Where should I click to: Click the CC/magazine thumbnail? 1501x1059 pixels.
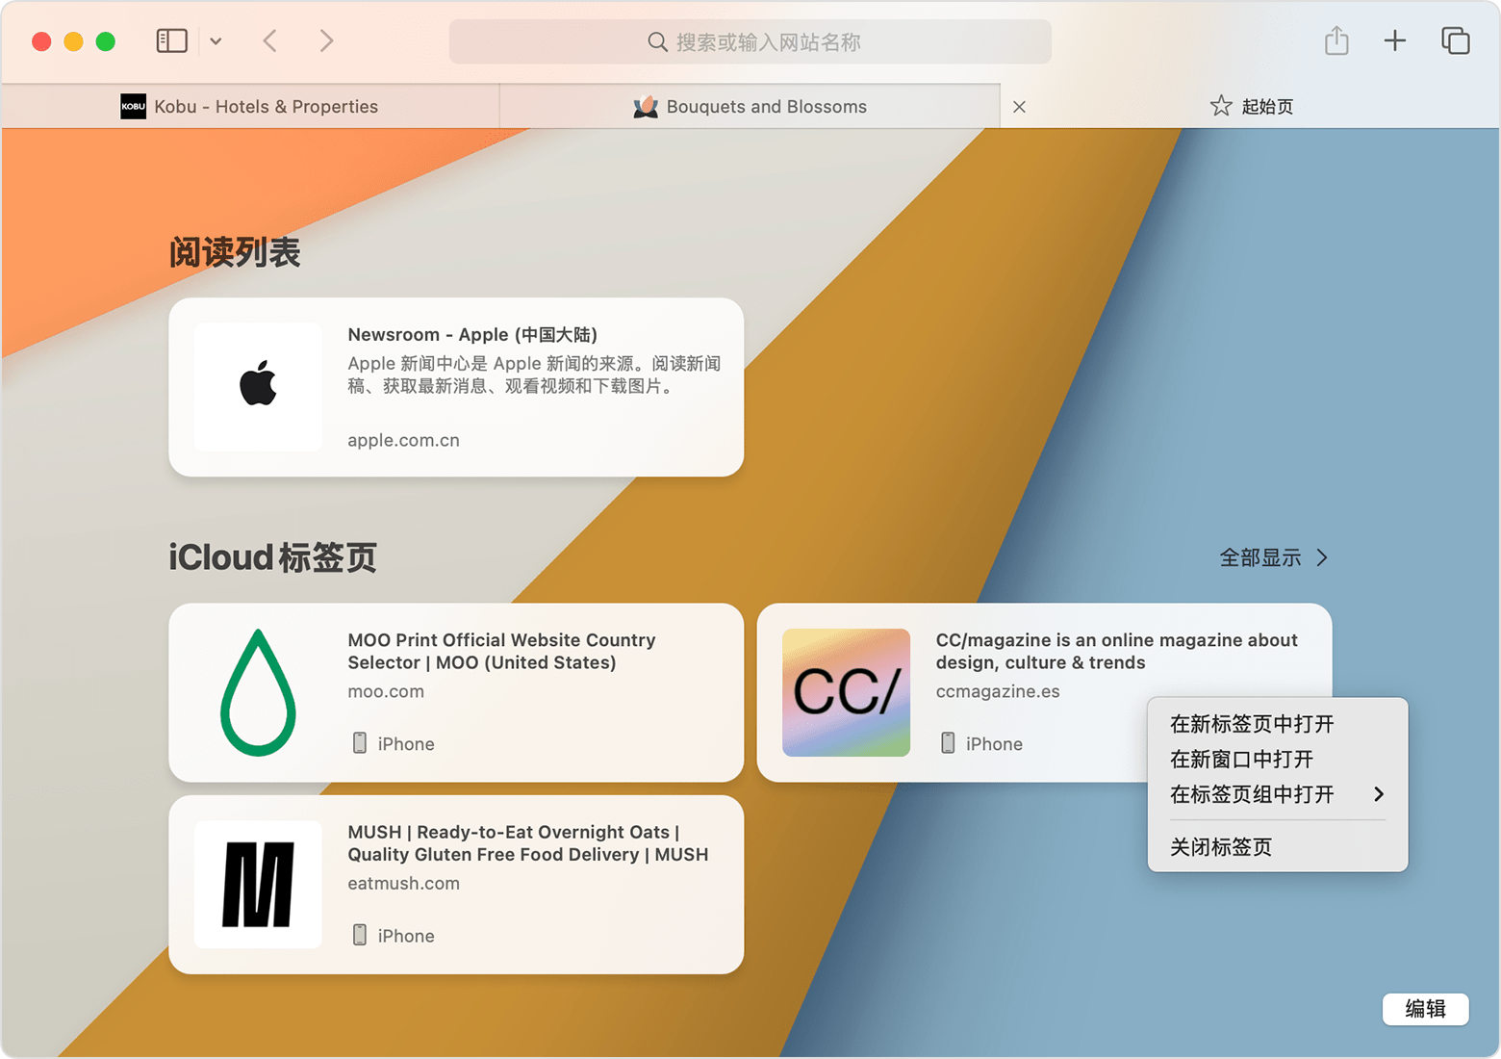[846, 692]
